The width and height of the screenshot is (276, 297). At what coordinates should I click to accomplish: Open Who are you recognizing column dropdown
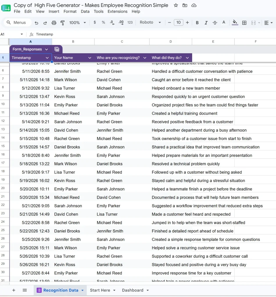point(145,58)
